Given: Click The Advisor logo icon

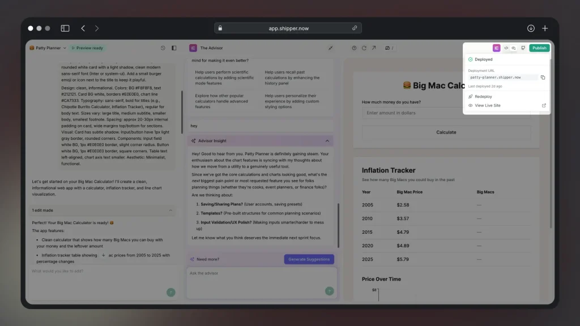Looking at the screenshot, I should [193, 48].
